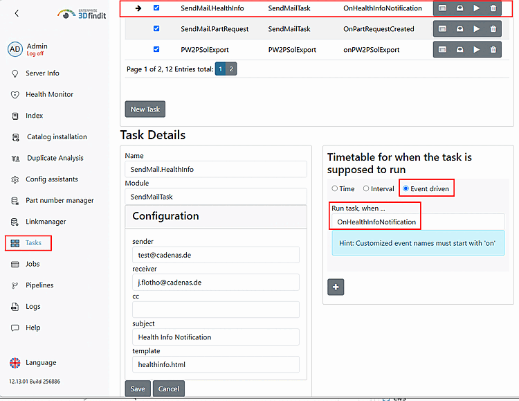Click the empty cc field
Viewport: 519px width, 401px height.
tap(216, 310)
